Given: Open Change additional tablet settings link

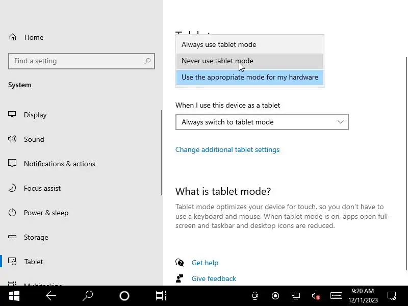Looking at the screenshot, I should [x=227, y=149].
